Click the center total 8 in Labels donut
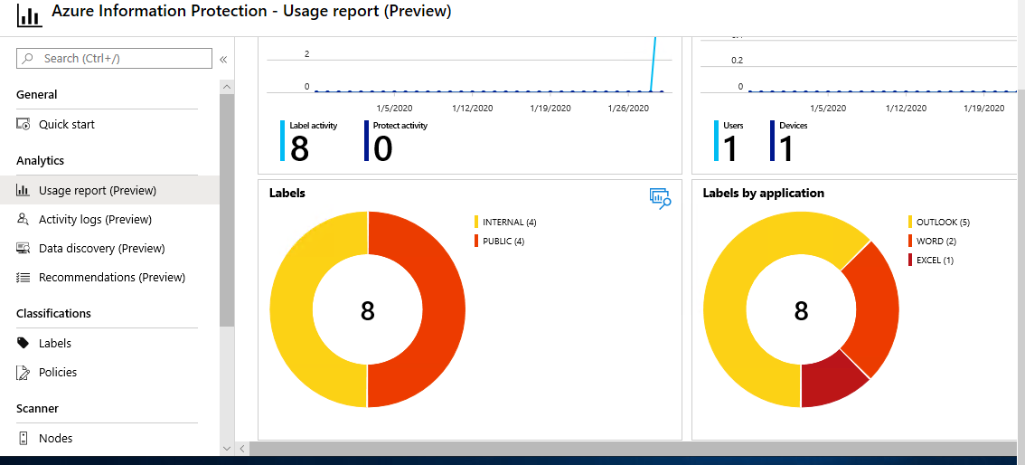 point(367,310)
